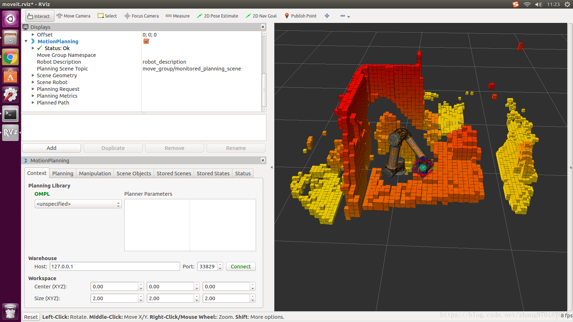Open the OMPL planner dropdown

tap(78, 204)
